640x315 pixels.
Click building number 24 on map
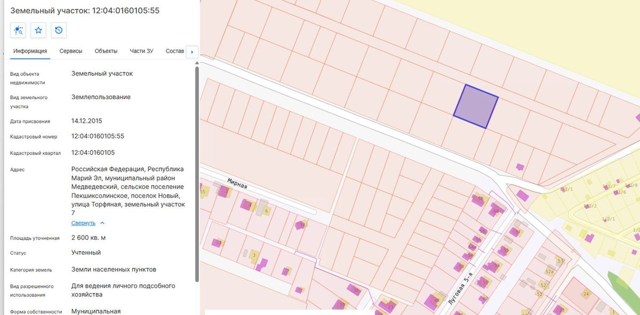click(586, 294)
